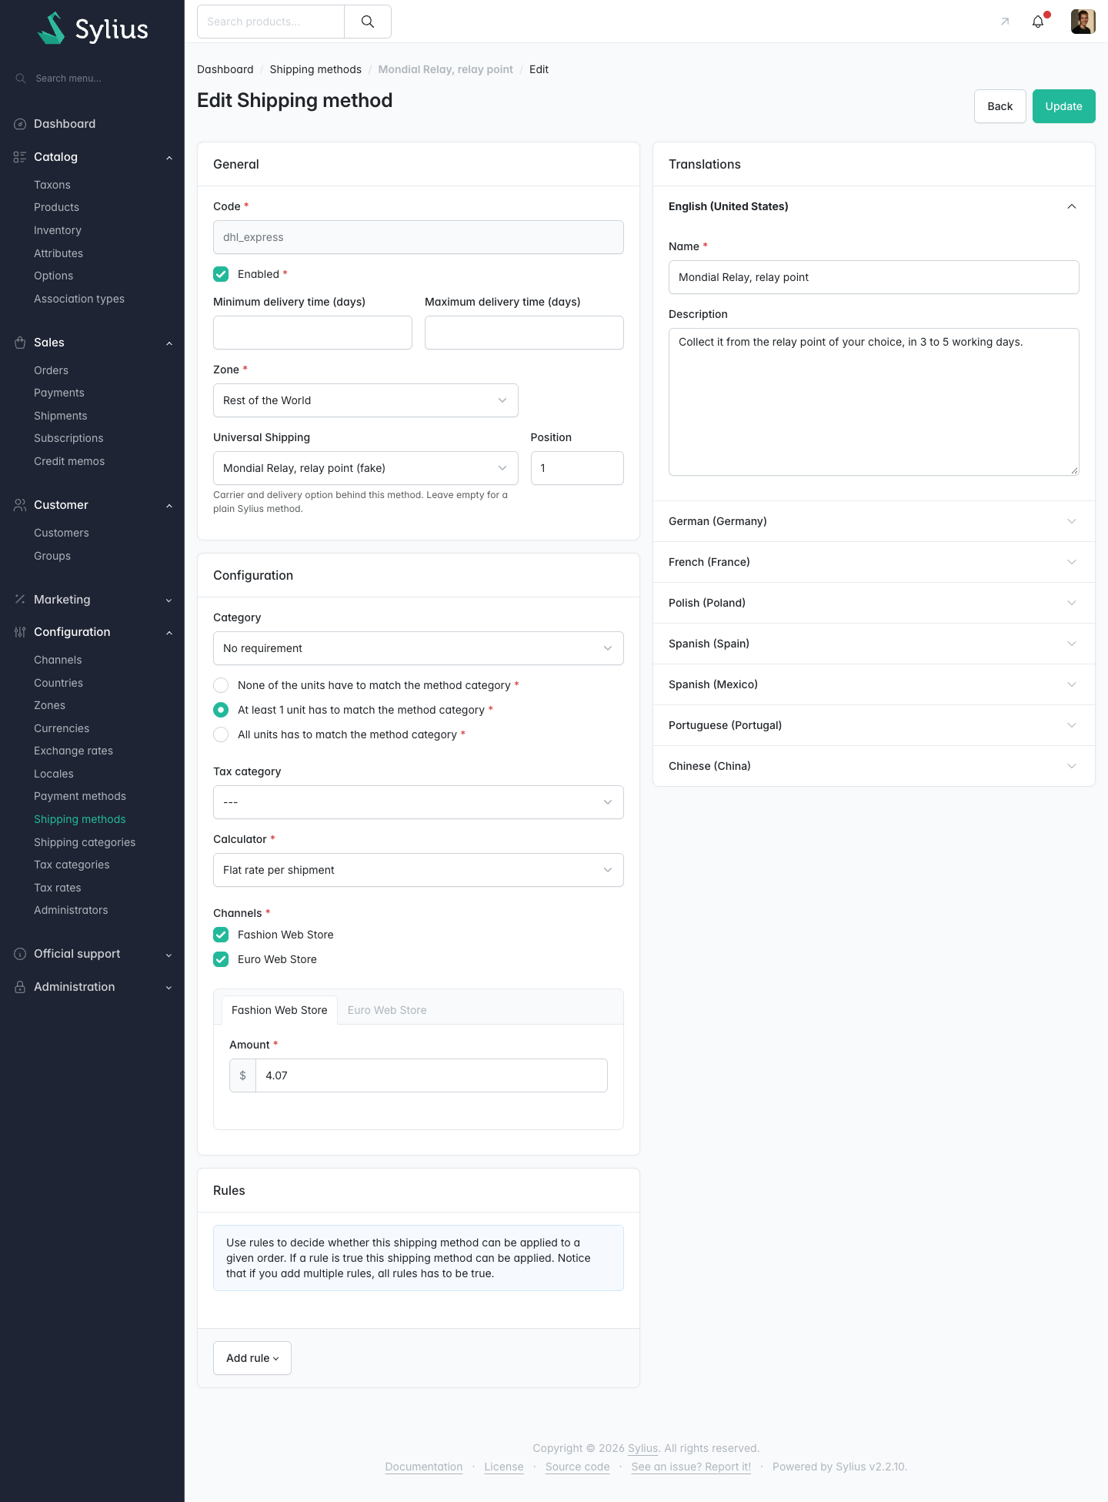Viewport: 1108px width, 1502px height.
Task: Click the Update button
Action: (1064, 106)
